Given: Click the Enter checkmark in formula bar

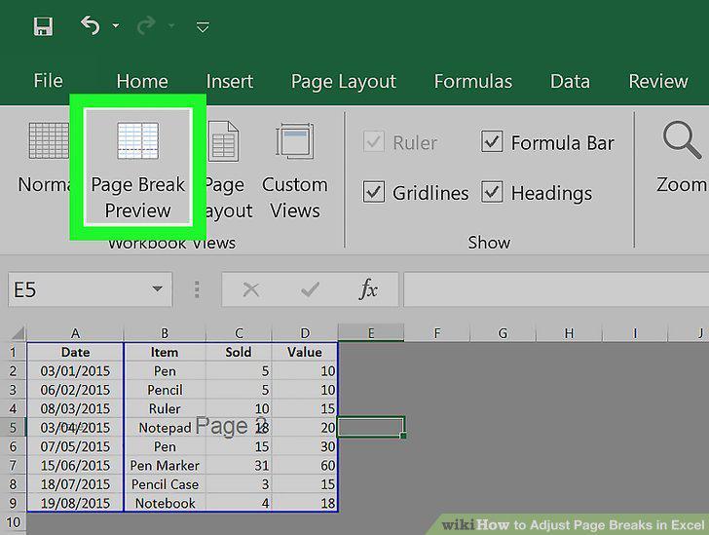Looking at the screenshot, I should (310, 289).
